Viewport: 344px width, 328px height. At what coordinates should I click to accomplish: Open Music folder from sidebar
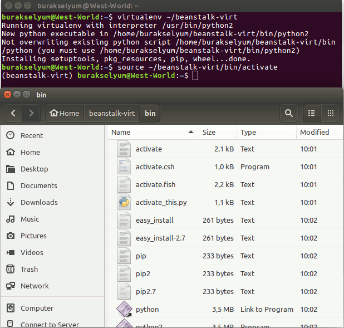[30, 219]
